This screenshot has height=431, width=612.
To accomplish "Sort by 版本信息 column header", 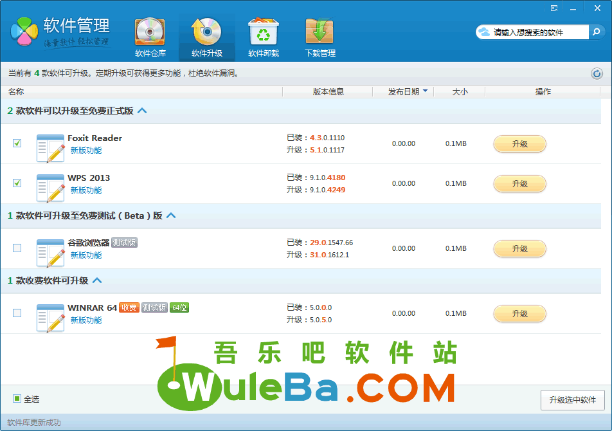I will (328, 92).
